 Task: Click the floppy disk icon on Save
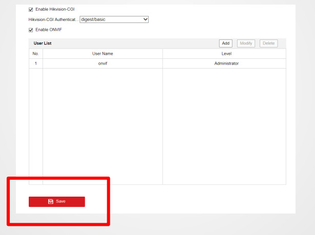point(50,202)
